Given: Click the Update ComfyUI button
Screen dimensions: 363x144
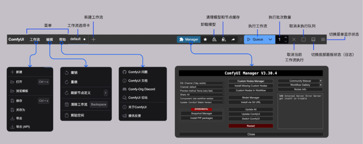Looking at the screenshot, I should point(251,114).
